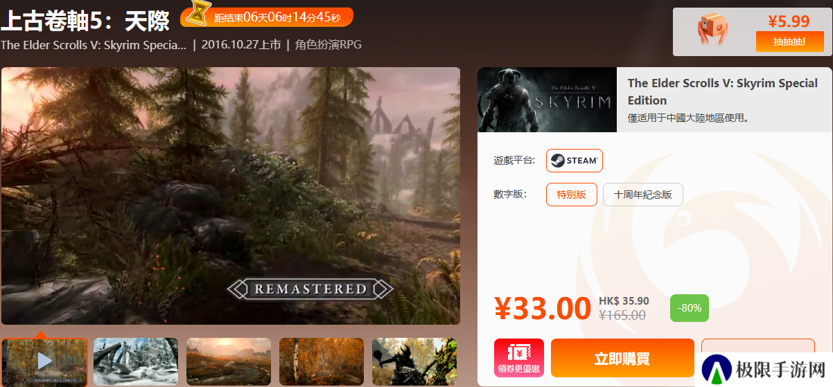Play the video trailer thumbnail
Viewport: 833px width, 387px height.
pos(44,361)
